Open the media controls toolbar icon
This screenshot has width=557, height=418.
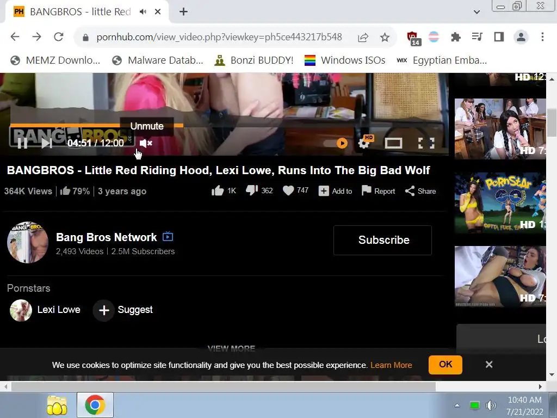[477, 36]
